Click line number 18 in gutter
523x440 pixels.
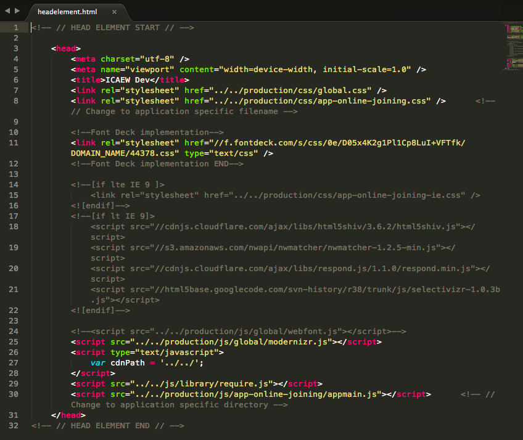coord(14,227)
